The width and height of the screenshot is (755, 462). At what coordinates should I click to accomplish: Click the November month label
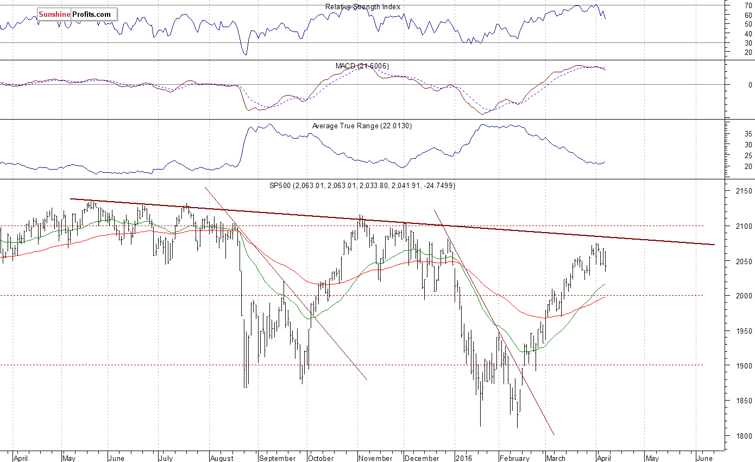click(x=375, y=458)
